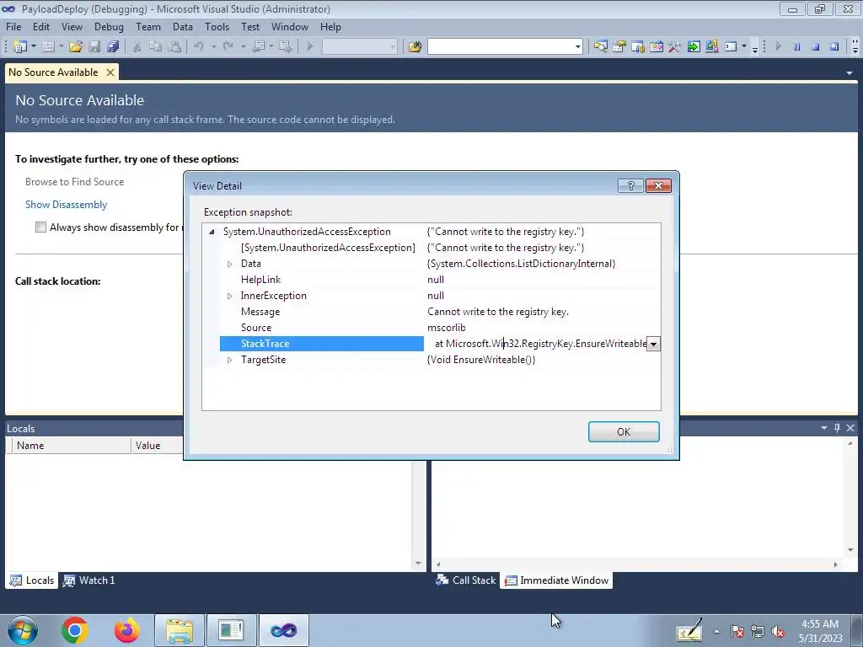
Task: Click the Break All pause icon
Action: coord(796,47)
